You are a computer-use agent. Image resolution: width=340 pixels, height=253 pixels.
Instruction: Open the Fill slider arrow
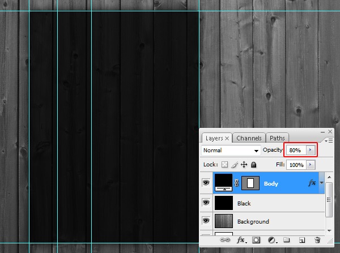309,165
